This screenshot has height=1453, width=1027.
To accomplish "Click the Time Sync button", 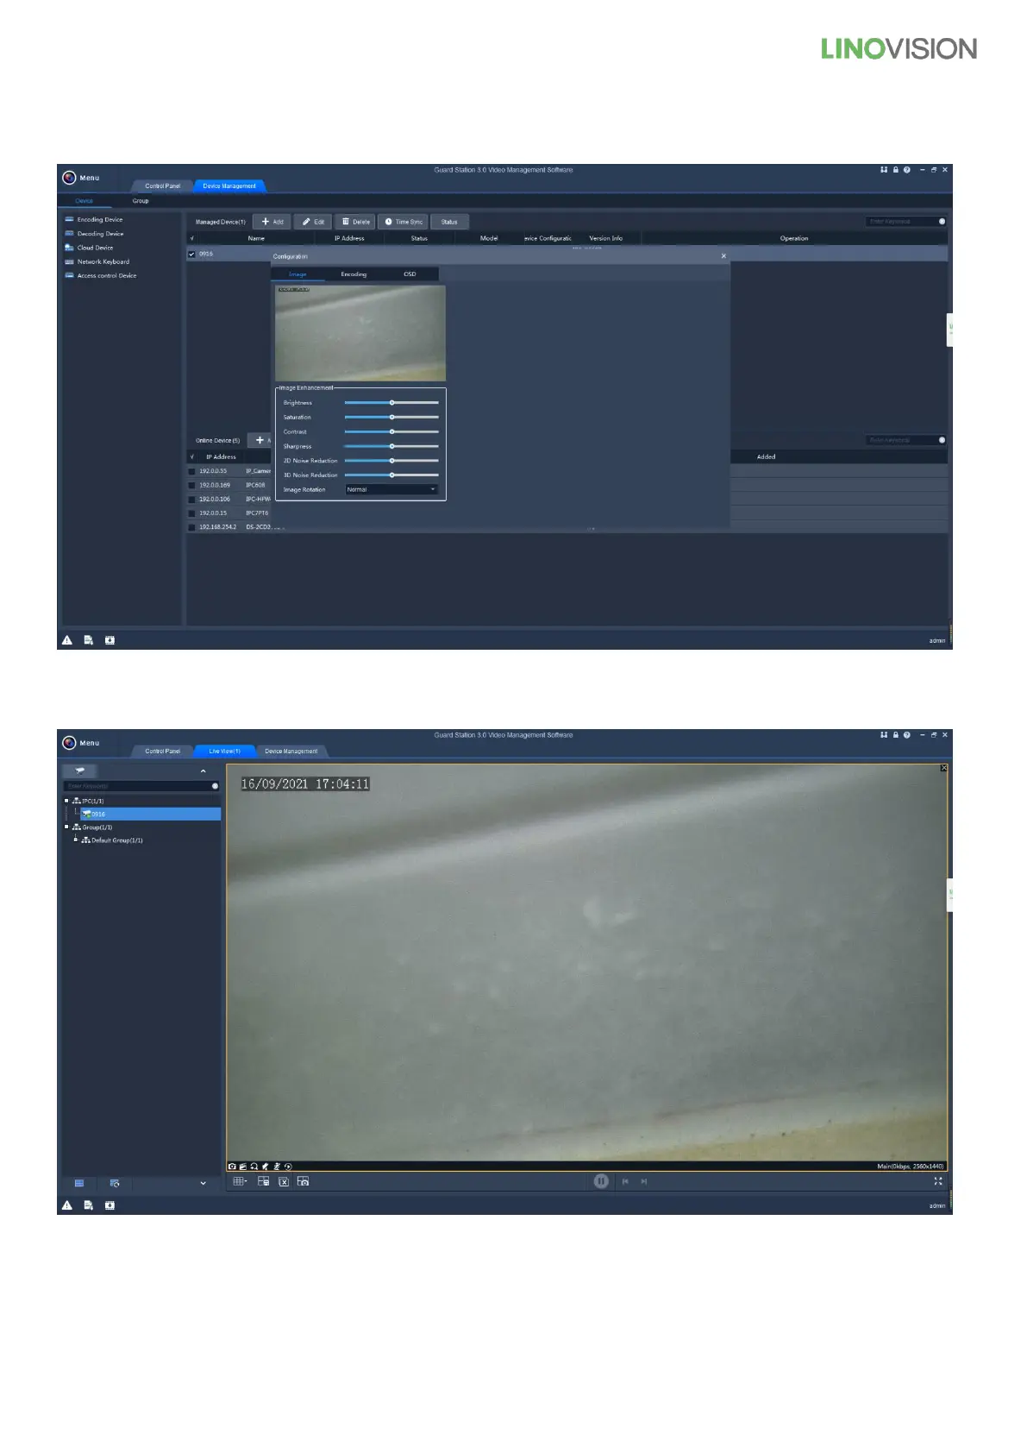I will coord(404,222).
